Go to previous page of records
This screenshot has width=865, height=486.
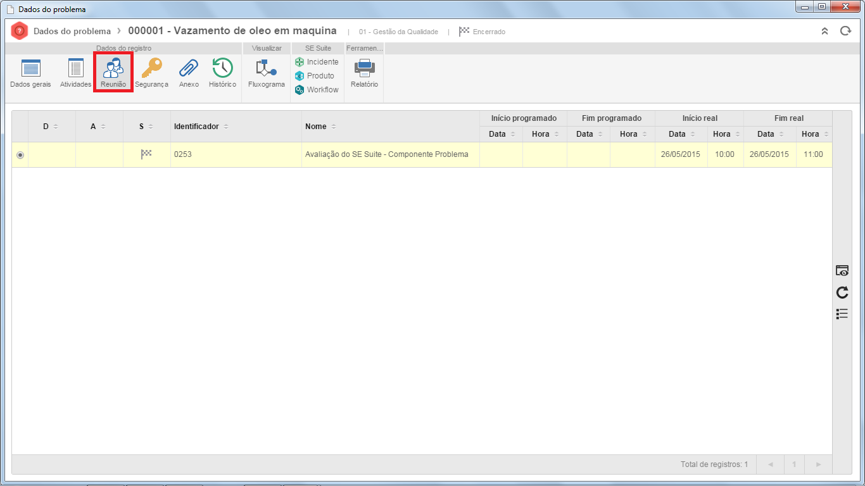[771, 464]
